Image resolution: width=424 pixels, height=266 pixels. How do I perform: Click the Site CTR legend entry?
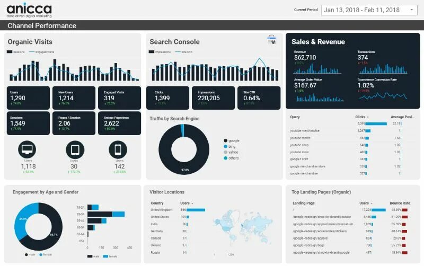pos(184,52)
